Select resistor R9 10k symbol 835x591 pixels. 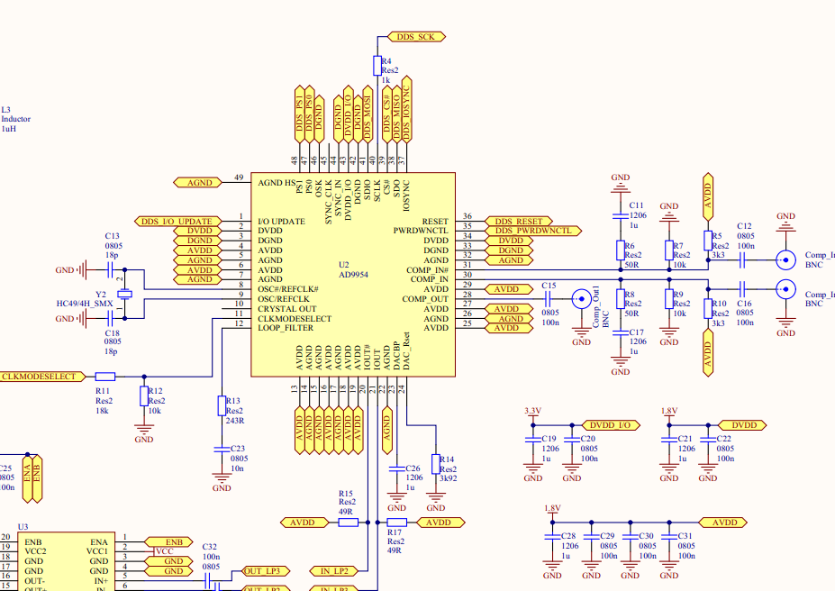[669, 299]
